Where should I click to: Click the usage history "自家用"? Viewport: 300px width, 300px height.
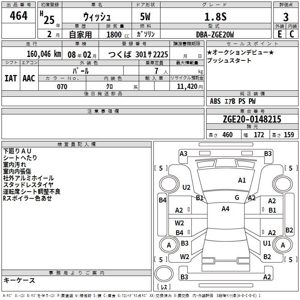(80, 34)
